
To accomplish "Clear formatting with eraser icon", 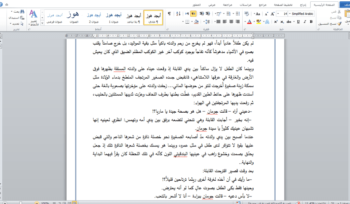I will (247, 14).
